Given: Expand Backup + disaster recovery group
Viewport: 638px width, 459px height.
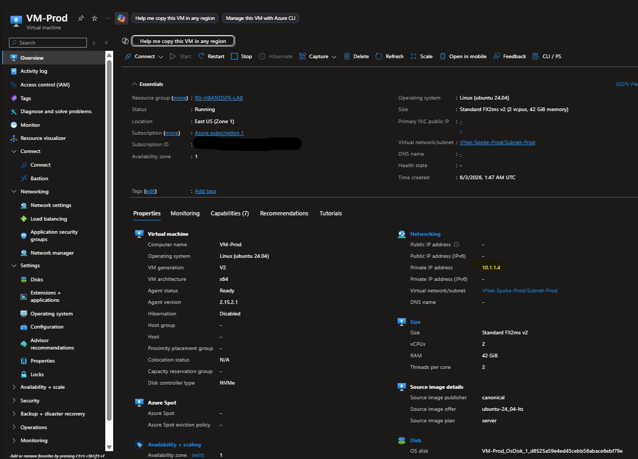Looking at the screenshot, I should coord(14,414).
